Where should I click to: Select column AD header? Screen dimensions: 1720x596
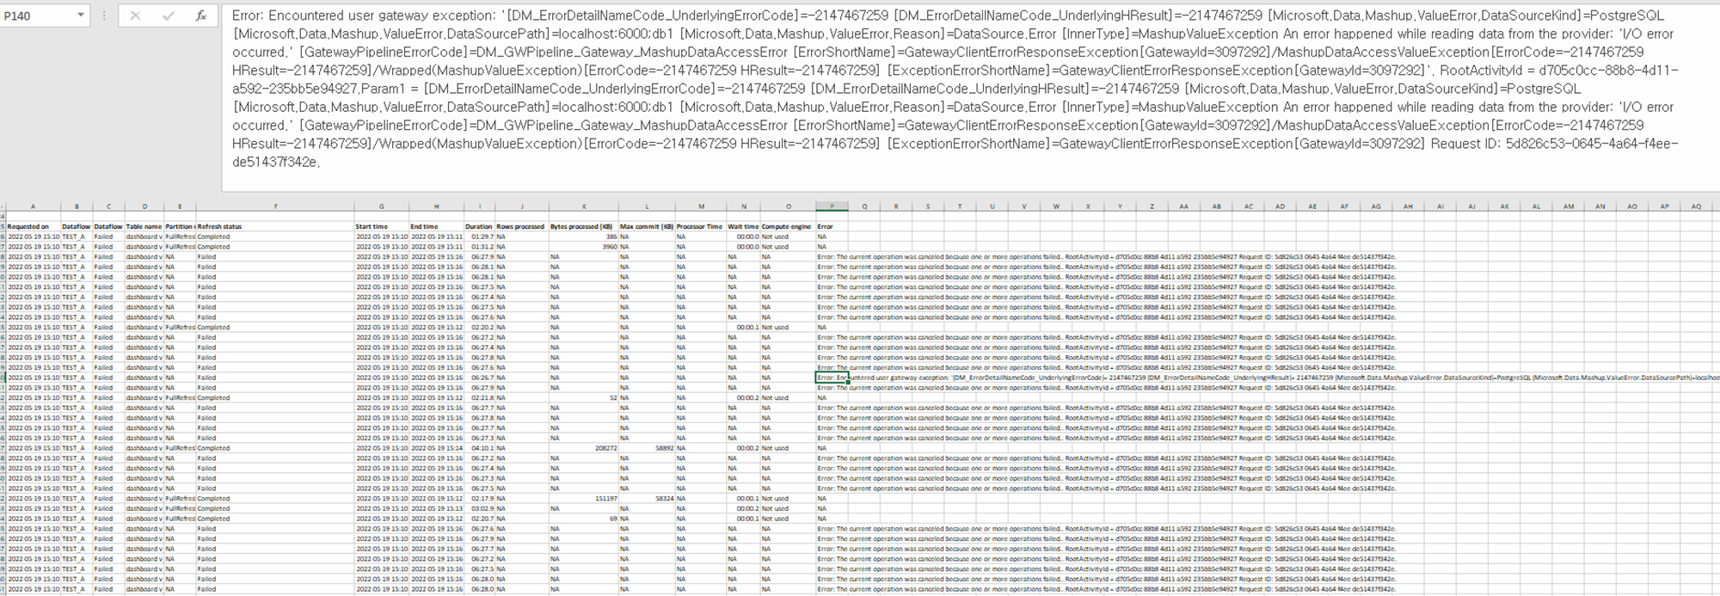click(1280, 206)
